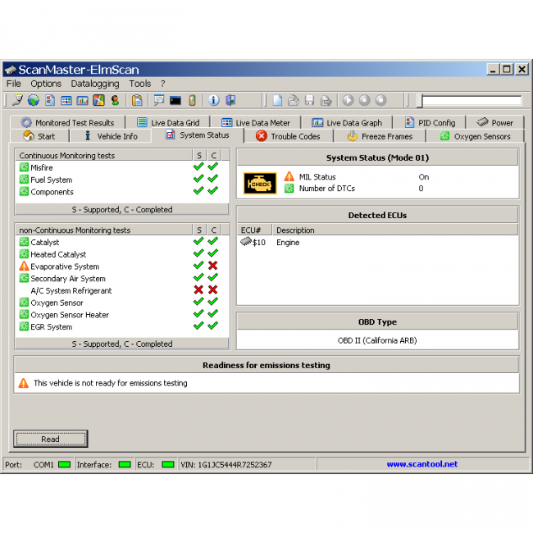Click the floppy disk save icon
Screen dimensions: 533x533
[x=309, y=100]
